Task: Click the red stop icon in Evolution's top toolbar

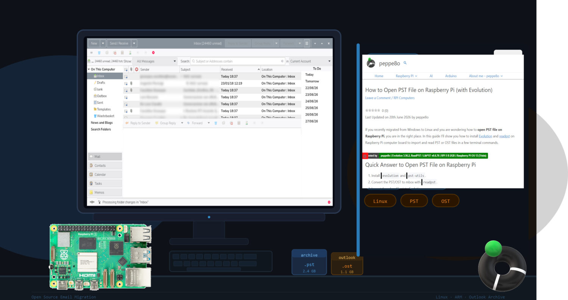Action: [153, 53]
